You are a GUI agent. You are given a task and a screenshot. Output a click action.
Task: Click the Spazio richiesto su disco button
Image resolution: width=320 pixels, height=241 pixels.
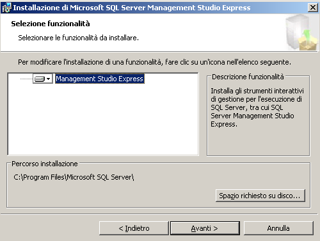click(x=260, y=196)
